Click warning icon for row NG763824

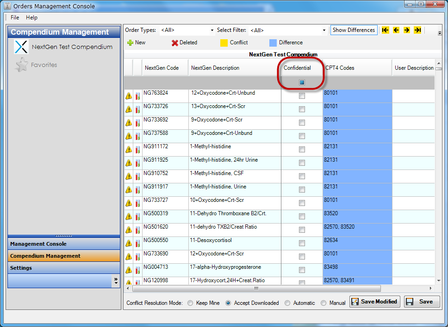(x=129, y=96)
